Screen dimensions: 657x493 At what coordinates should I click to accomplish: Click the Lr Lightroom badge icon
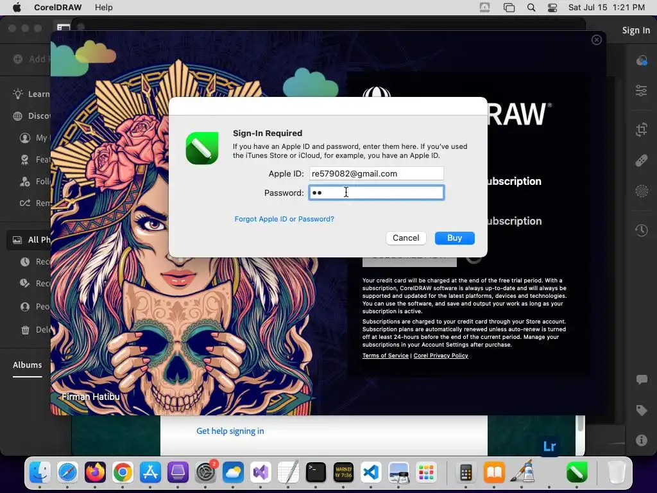pyautogui.click(x=549, y=446)
